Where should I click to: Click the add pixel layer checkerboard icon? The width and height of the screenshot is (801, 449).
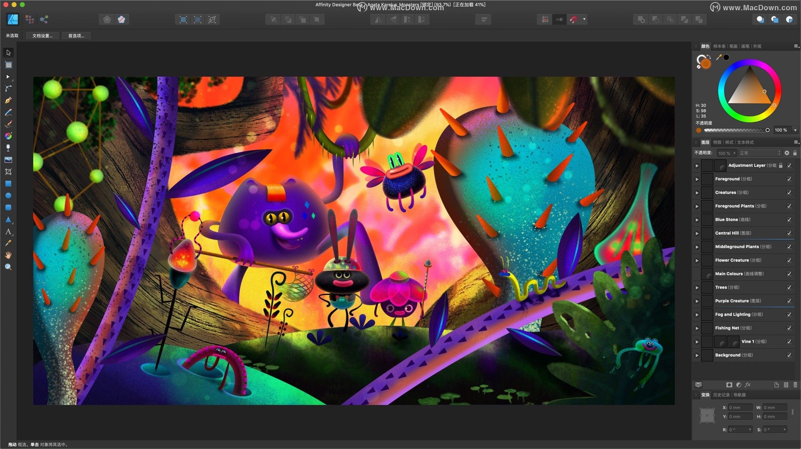(x=786, y=385)
